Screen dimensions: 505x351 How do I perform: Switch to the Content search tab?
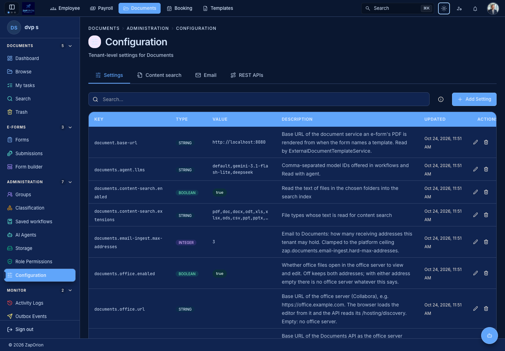(159, 75)
